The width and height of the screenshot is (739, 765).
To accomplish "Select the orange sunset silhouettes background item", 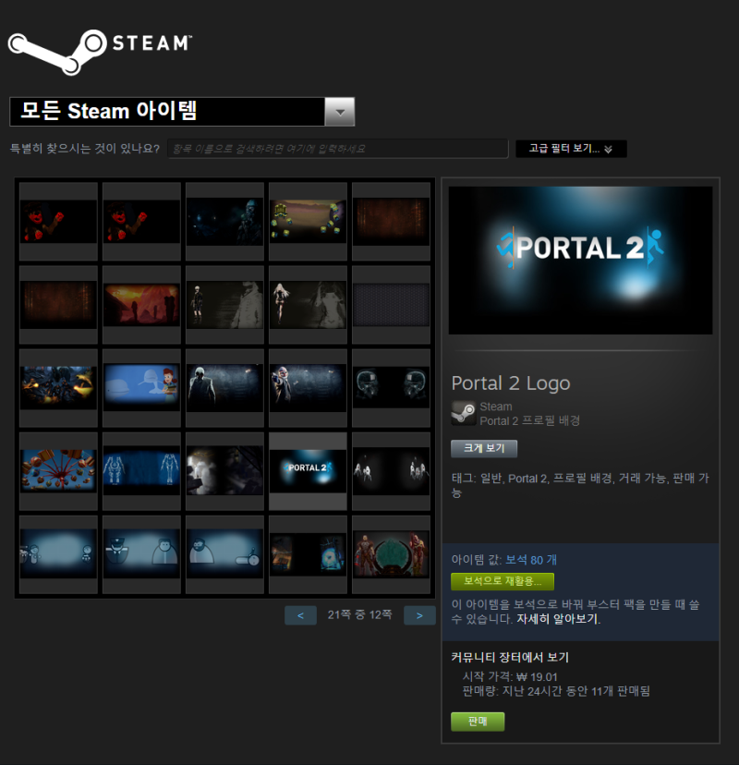I will (x=141, y=305).
